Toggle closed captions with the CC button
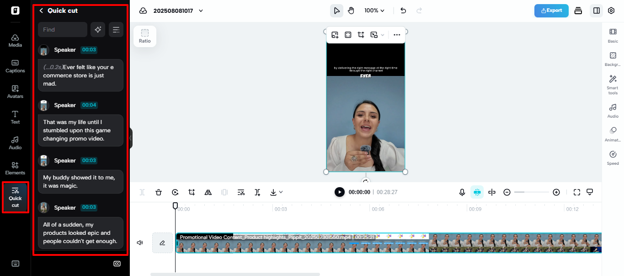The height and width of the screenshot is (276, 624). 117,264
